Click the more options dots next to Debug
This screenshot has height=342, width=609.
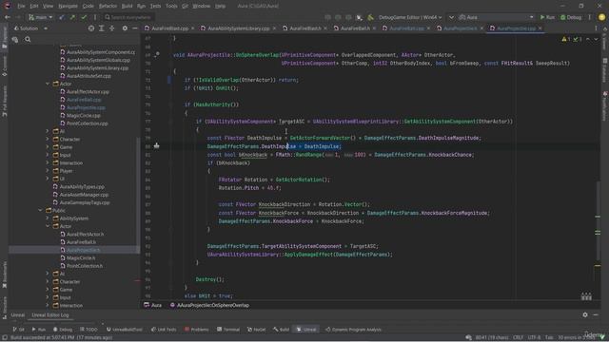(x=589, y=17)
